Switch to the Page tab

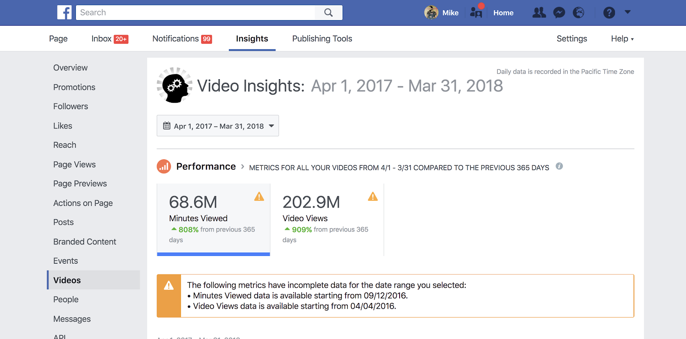coord(58,39)
